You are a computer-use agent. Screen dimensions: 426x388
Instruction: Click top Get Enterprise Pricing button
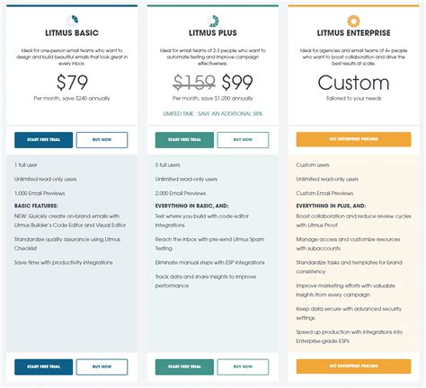tap(353, 139)
